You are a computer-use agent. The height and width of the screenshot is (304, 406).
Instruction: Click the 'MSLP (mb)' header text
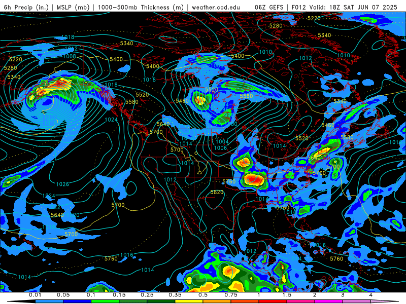coord(73,7)
